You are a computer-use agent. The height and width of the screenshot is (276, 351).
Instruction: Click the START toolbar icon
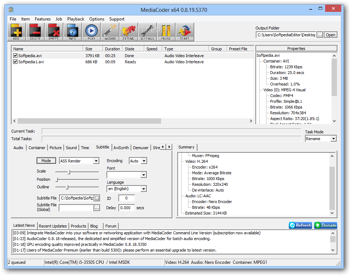(x=185, y=32)
